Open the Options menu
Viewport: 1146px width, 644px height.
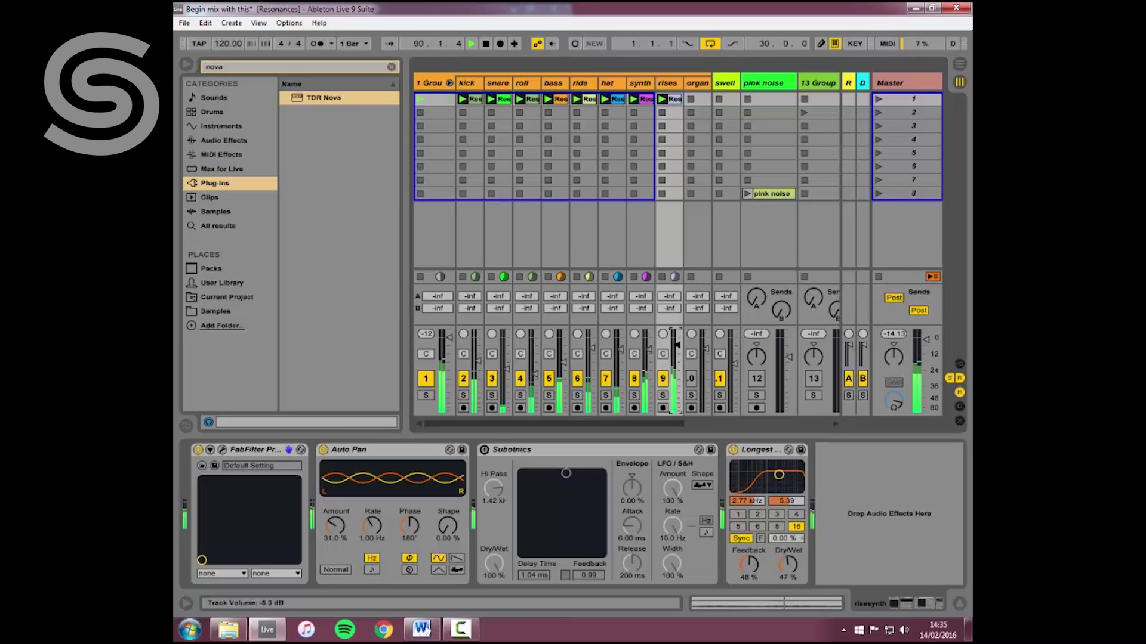coord(289,23)
